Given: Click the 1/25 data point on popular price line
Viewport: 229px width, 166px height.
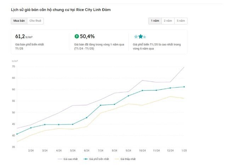Looking at the screenshot, I should [184, 87].
